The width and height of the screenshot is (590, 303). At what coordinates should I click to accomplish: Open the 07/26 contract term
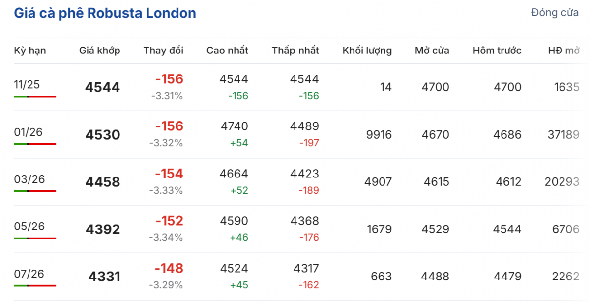pyautogui.click(x=29, y=274)
